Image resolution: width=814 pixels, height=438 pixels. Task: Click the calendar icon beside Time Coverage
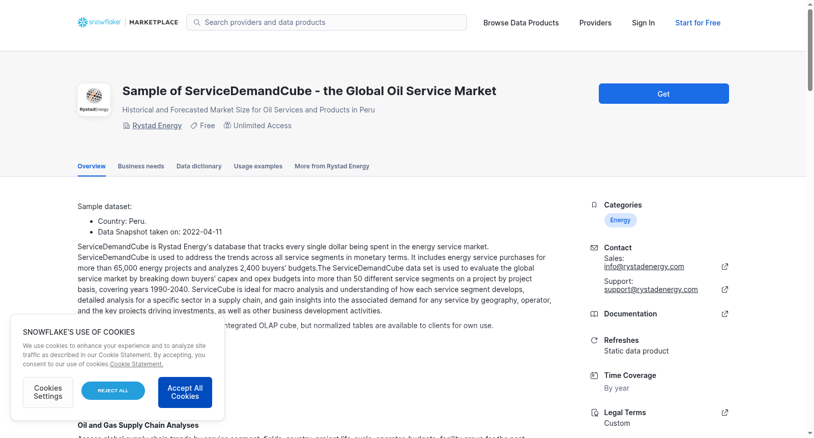coord(594,375)
